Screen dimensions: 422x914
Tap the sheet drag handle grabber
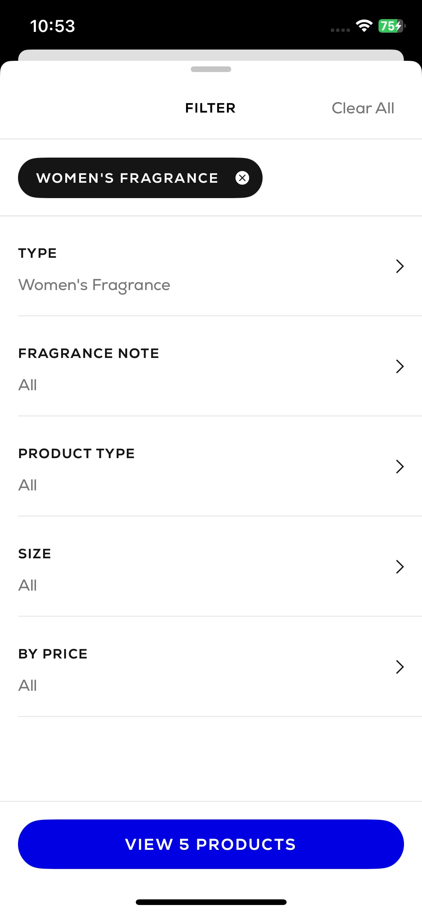point(211,69)
